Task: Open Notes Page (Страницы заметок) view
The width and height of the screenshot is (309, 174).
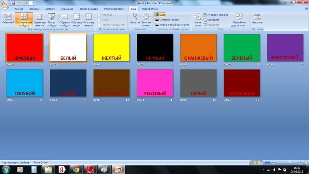Action: click(39, 20)
